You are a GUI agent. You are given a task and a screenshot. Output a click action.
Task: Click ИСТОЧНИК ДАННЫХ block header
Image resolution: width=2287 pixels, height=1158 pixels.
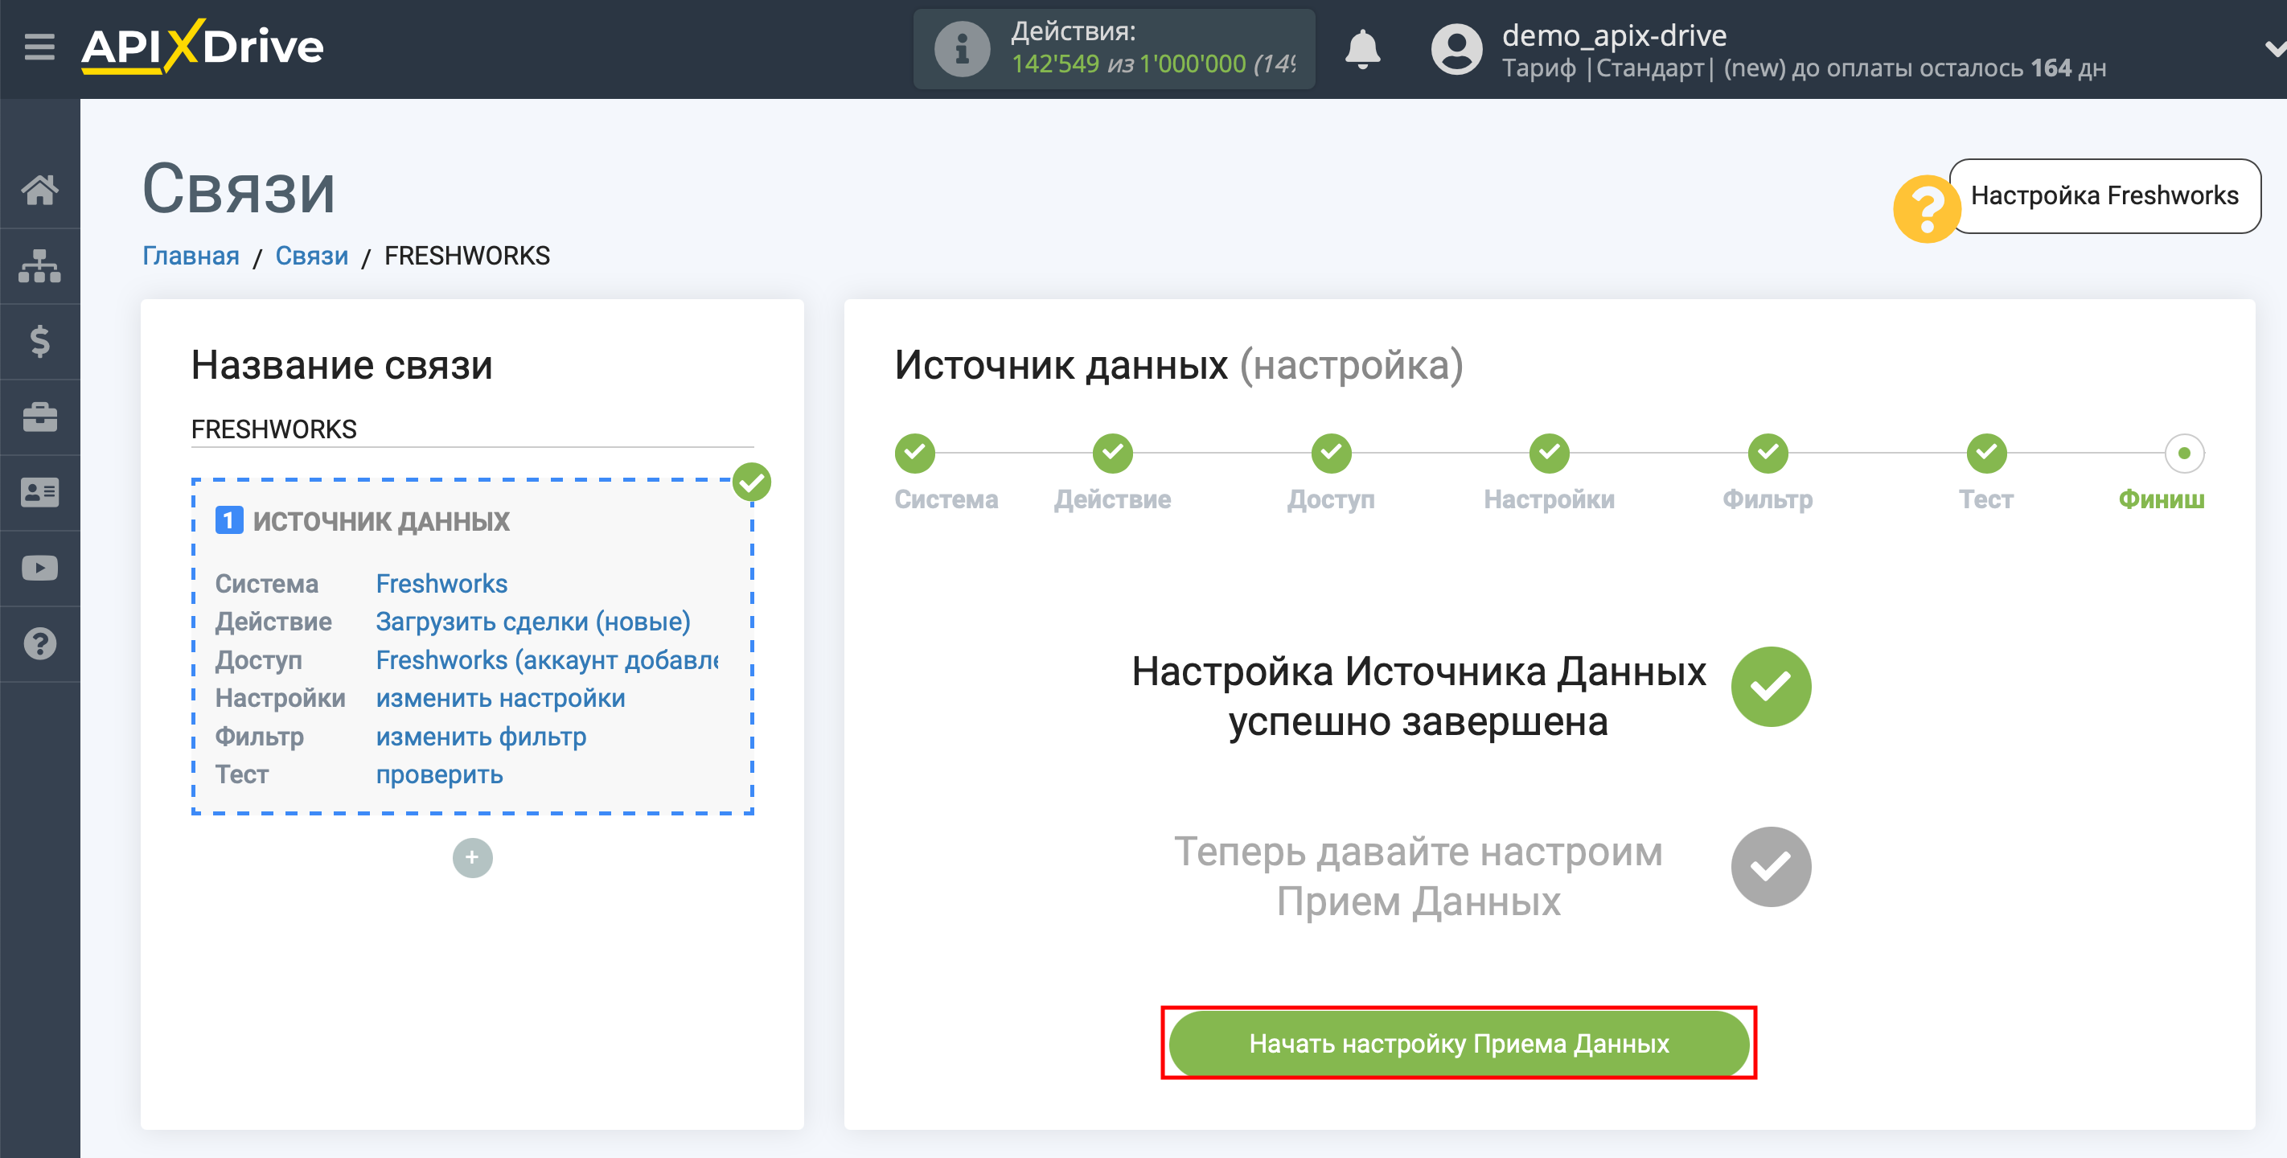381,520
